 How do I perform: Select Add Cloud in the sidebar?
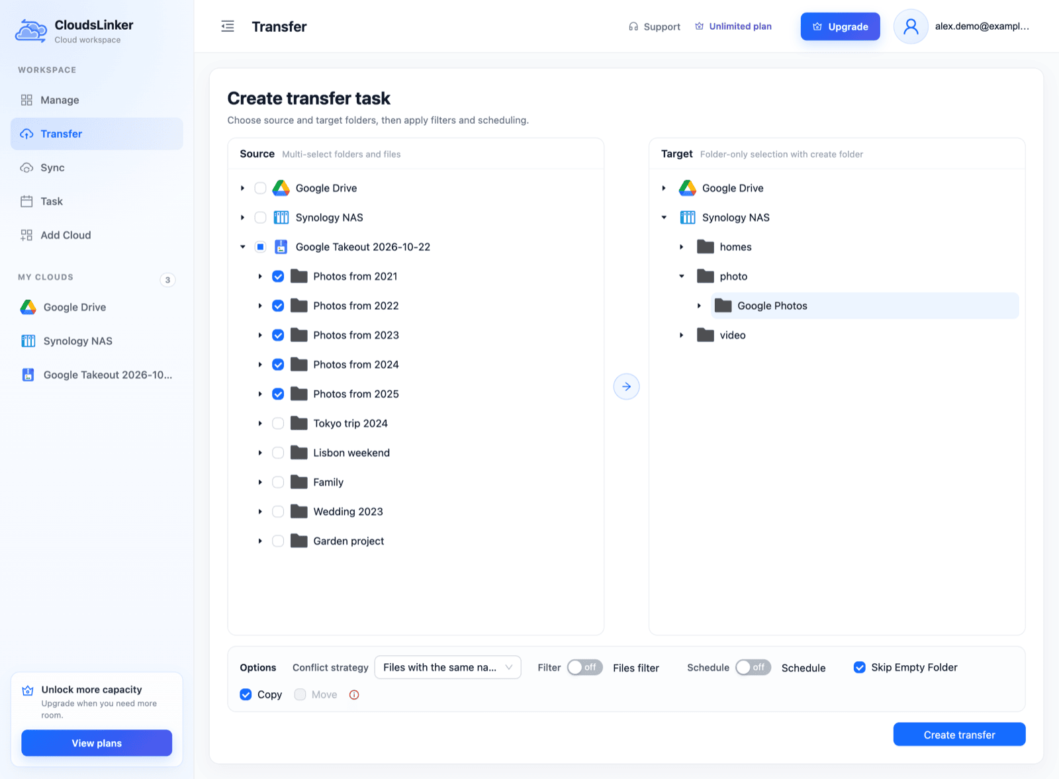tap(97, 235)
